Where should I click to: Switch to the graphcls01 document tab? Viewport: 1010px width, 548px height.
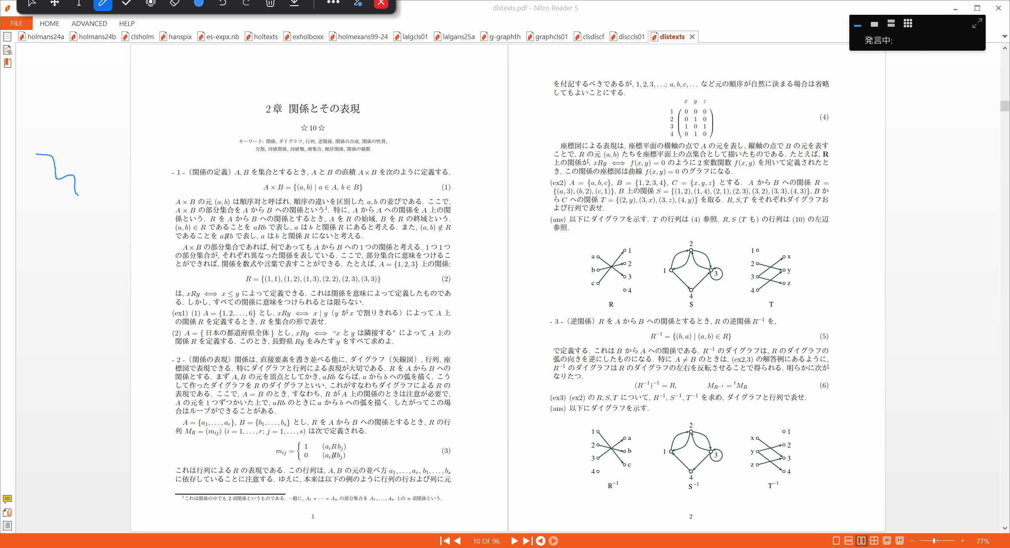[x=547, y=37]
